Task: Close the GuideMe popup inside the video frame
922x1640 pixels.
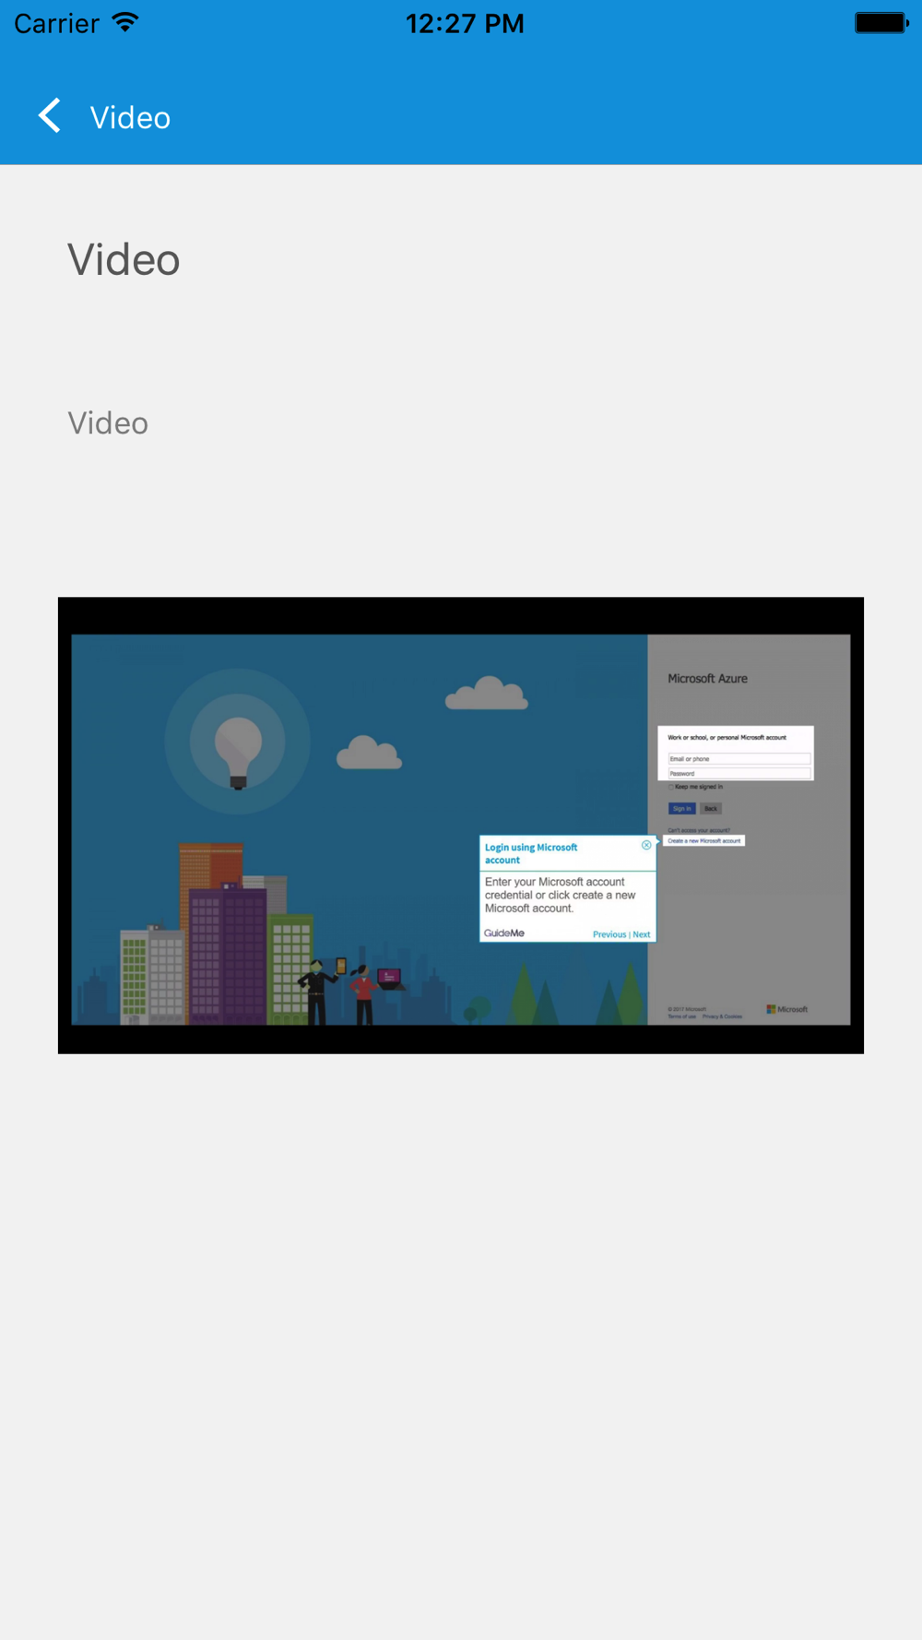Action: [x=646, y=845]
